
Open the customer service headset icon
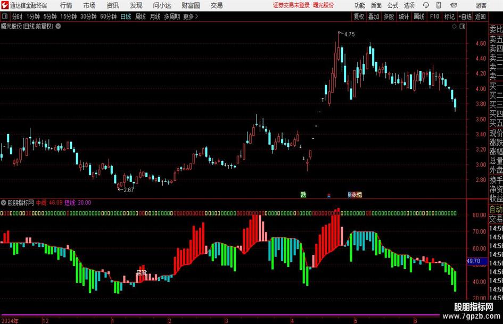(x=426, y=5)
